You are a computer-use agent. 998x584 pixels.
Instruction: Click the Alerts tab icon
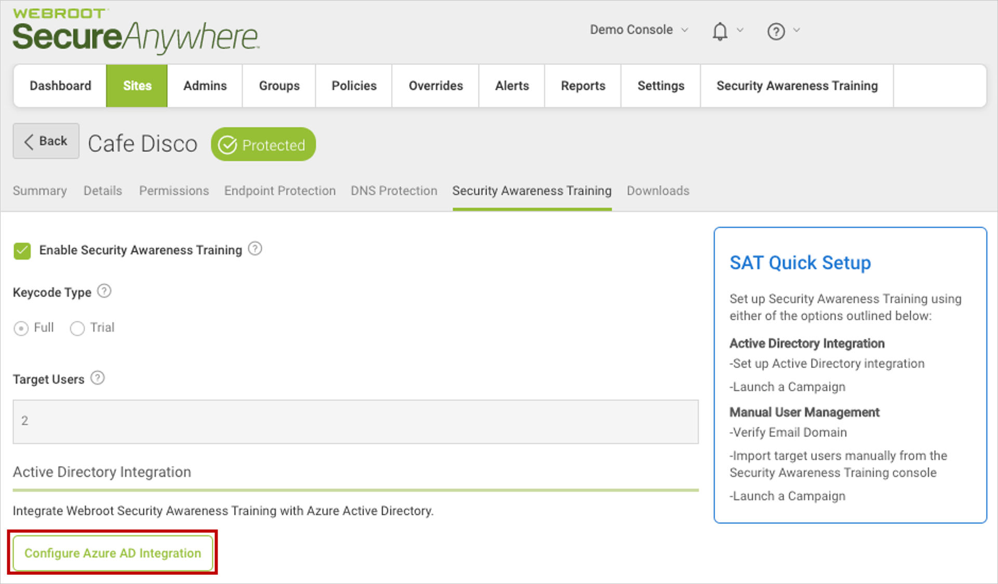[513, 86]
